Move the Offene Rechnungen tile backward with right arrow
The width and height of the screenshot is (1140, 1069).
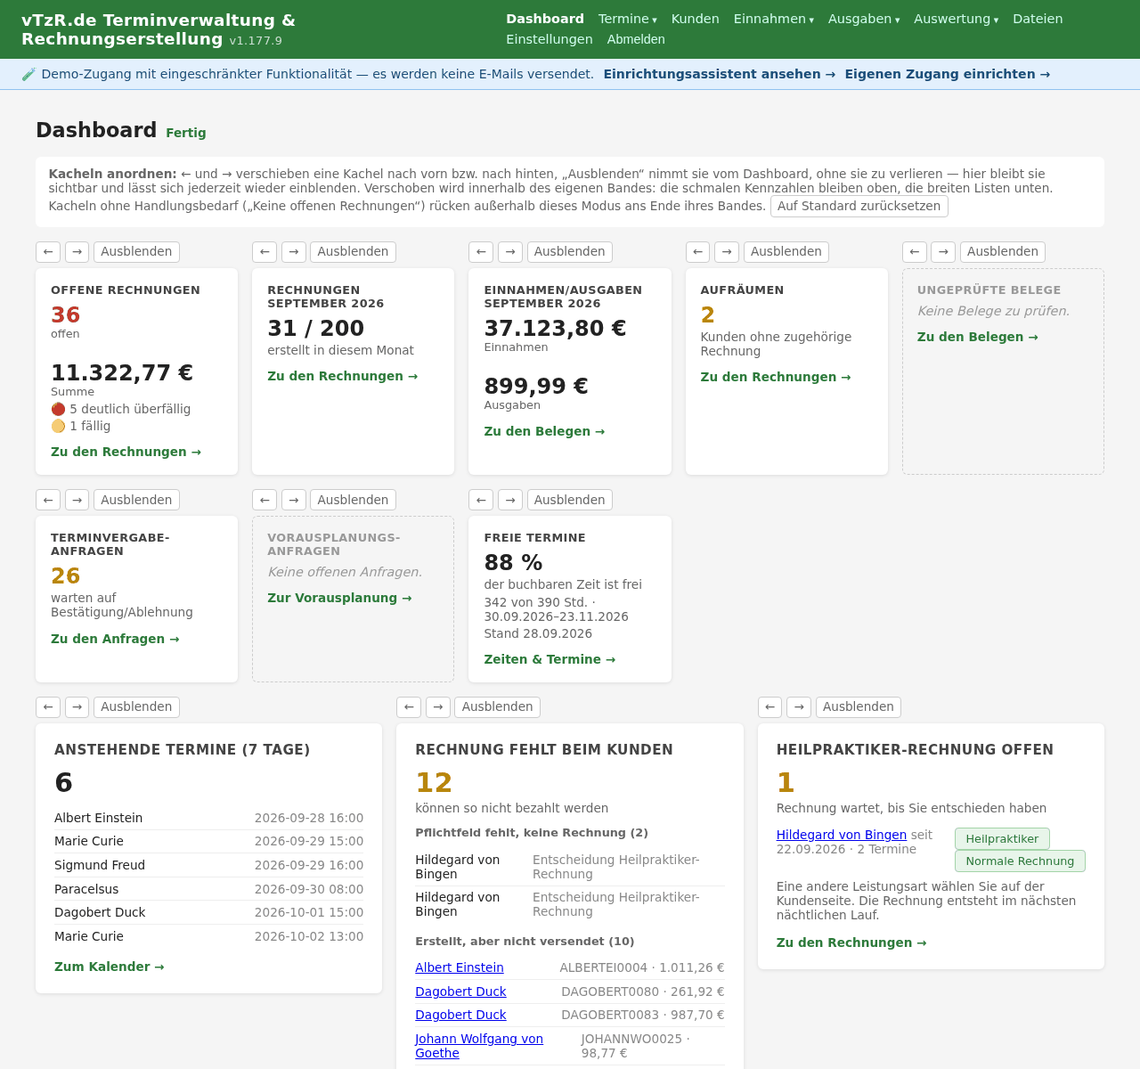pos(77,252)
